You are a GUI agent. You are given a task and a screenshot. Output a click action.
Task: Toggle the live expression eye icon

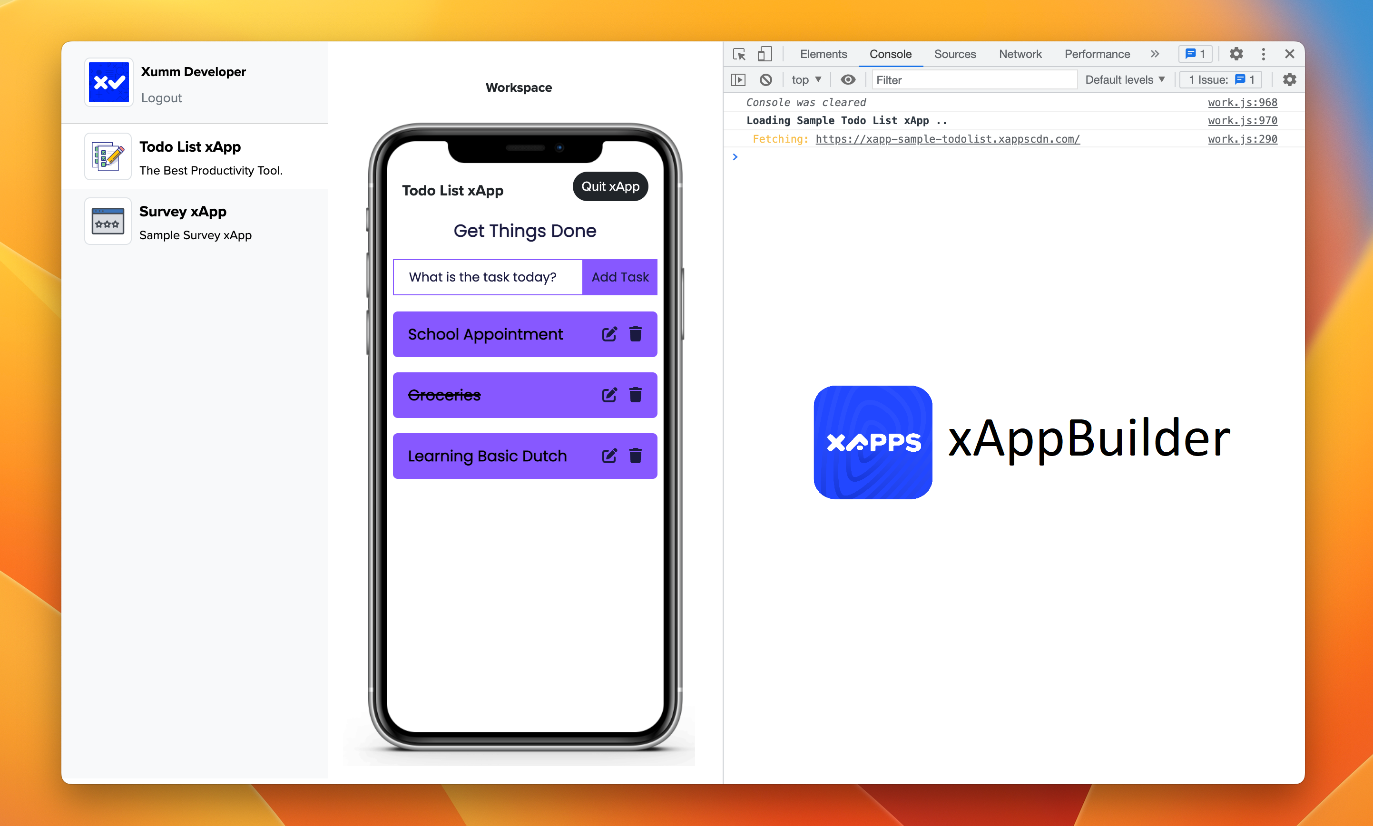click(847, 79)
